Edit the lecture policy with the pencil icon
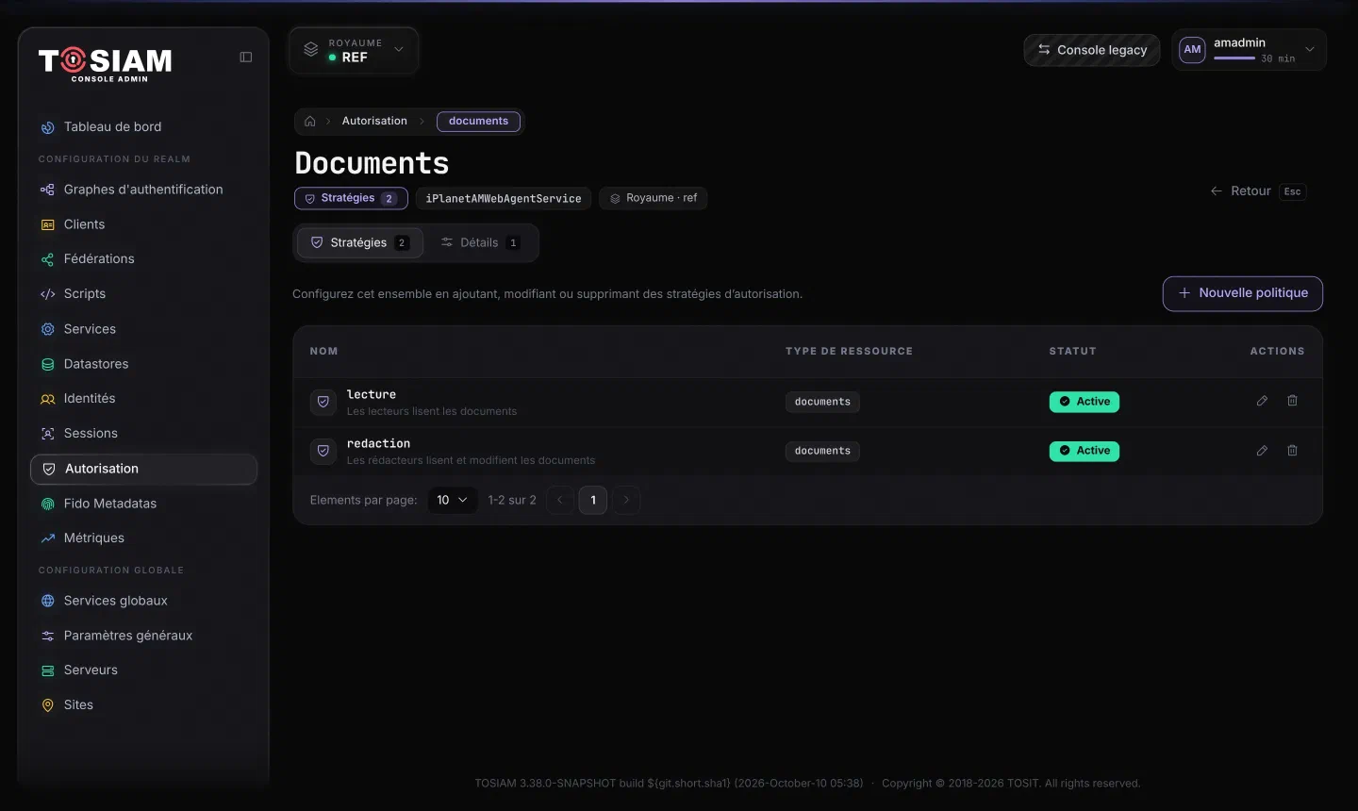Image resolution: width=1358 pixels, height=811 pixels. 1262,401
